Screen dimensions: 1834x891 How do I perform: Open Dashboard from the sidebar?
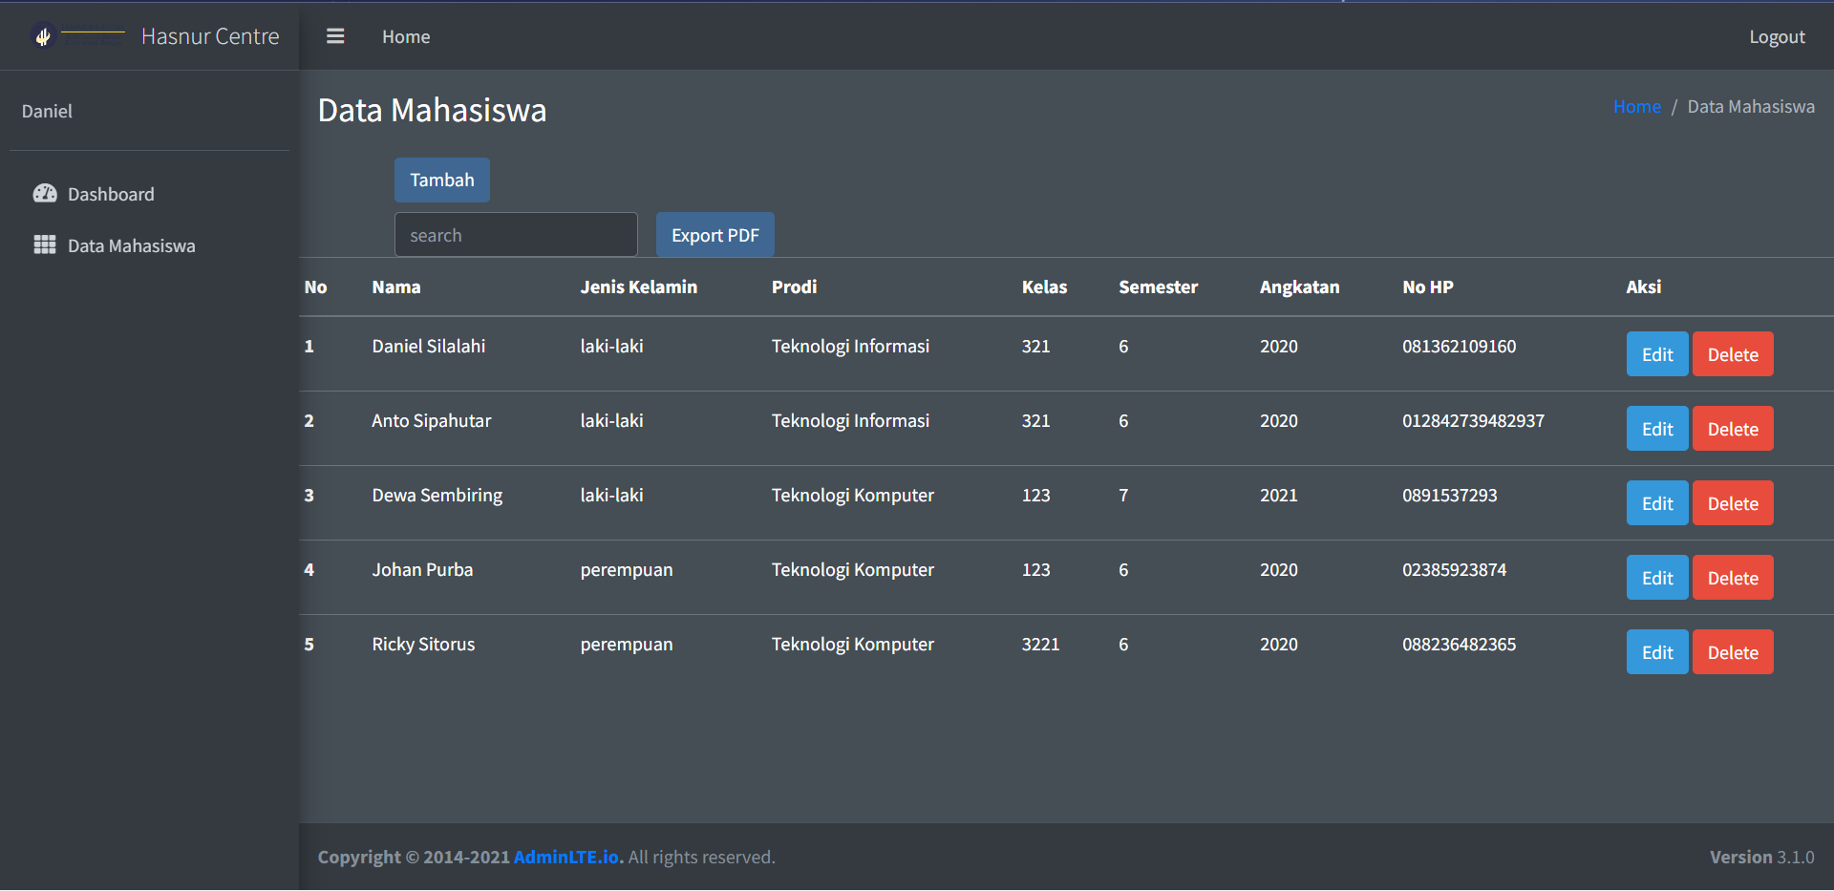pos(110,194)
